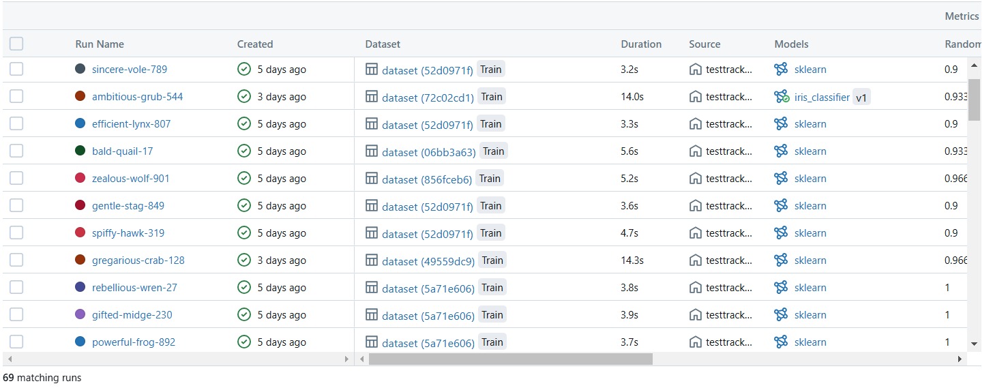
Task: Click the source home icon for powerful-frog-892
Action: point(696,342)
